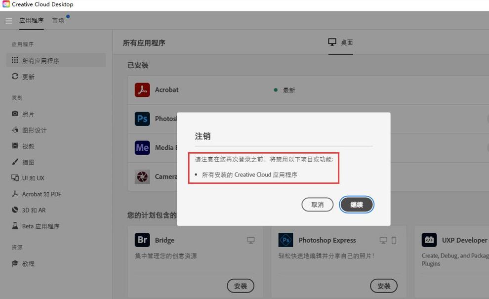This screenshot has width=489, height=299.
Task: Click the grid icon for 所有应用程序
Action: coord(15,60)
